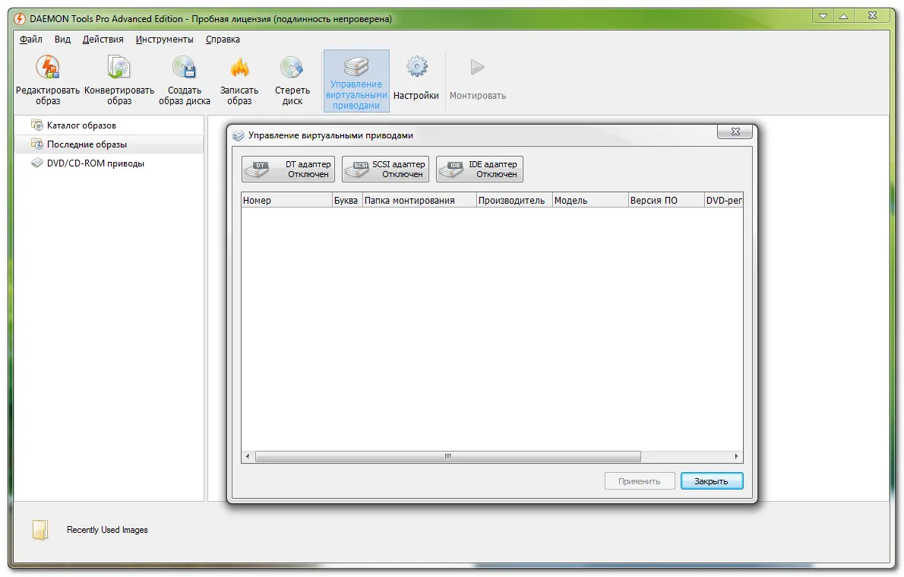Toggle the DT adapter (DT адаптер) button

288,169
